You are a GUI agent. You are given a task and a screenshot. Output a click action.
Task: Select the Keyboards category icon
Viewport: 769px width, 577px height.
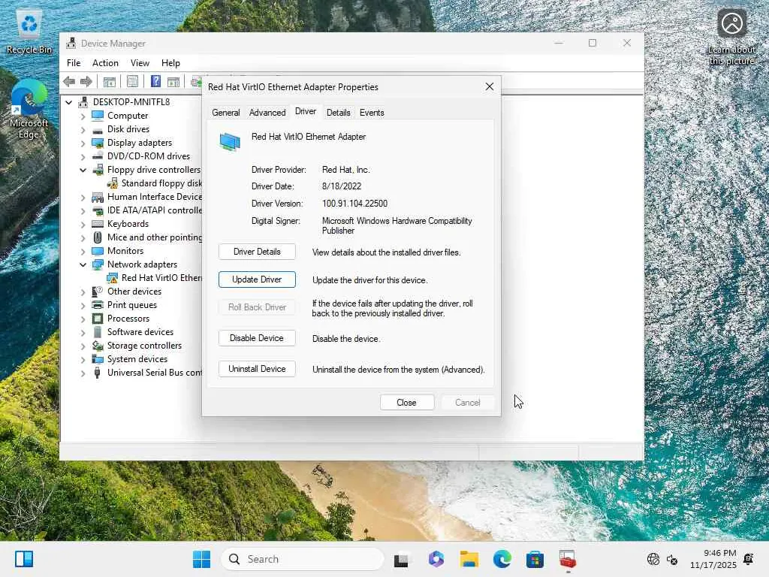98,224
